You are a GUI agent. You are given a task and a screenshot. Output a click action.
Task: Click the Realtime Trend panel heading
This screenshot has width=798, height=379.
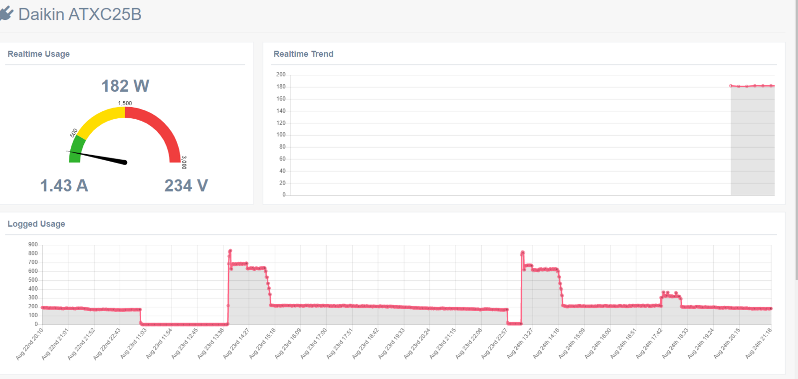click(x=303, y=54)
